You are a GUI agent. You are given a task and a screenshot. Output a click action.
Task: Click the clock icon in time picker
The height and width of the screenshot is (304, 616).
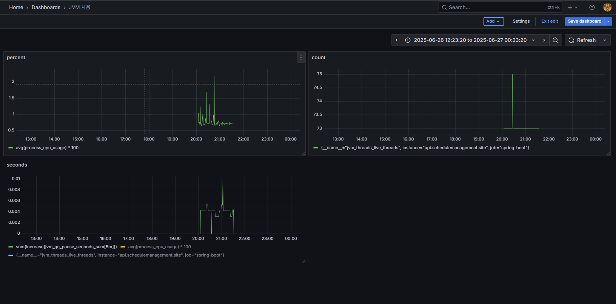(408, 40)
